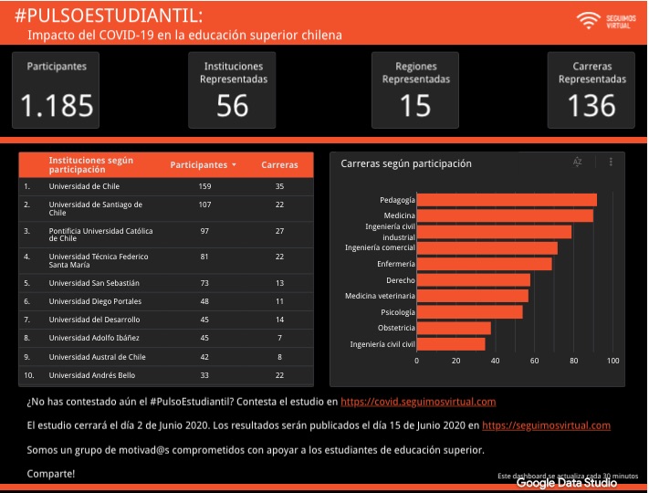Click the Medicina bar in chart
649x493 pixels.
click(505, 215)
